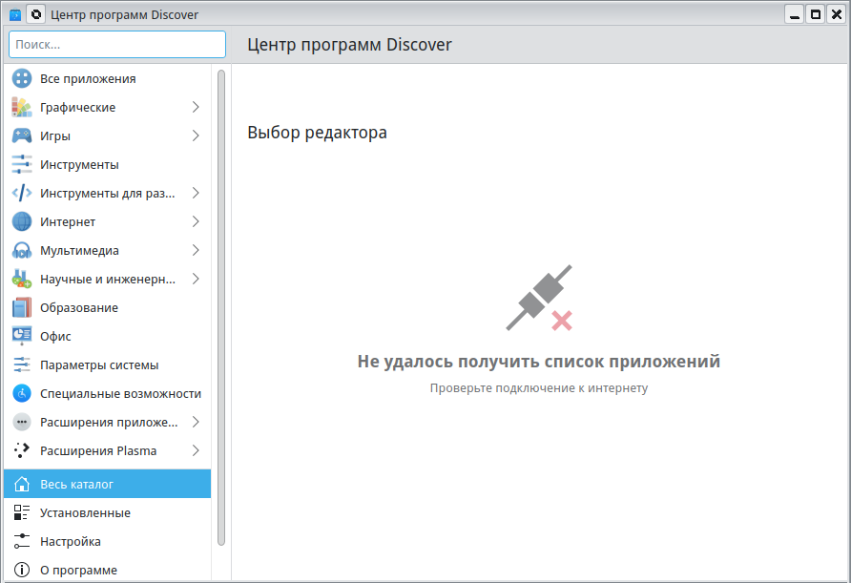Expand the Графические category chevron
The height and width of the screenshot is (583, 851).
pyautogui.click(x=196, y=108)
